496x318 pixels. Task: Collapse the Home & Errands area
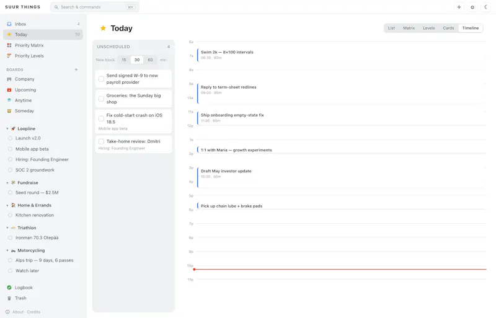7,205
